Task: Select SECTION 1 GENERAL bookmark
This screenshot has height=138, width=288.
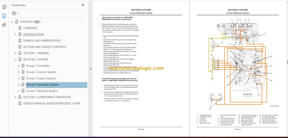Action: [x=36, y=53]
